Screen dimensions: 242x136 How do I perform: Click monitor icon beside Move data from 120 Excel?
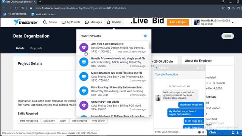84,76
